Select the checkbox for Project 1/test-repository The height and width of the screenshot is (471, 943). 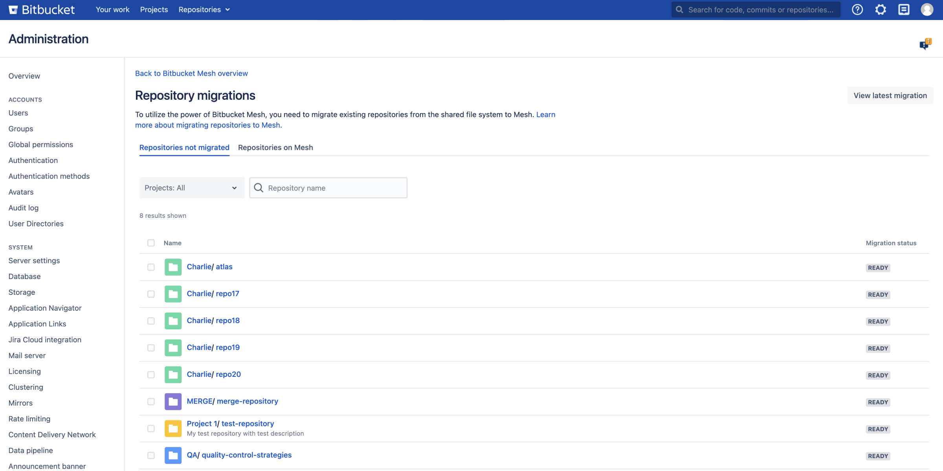(x=151, y=428)
